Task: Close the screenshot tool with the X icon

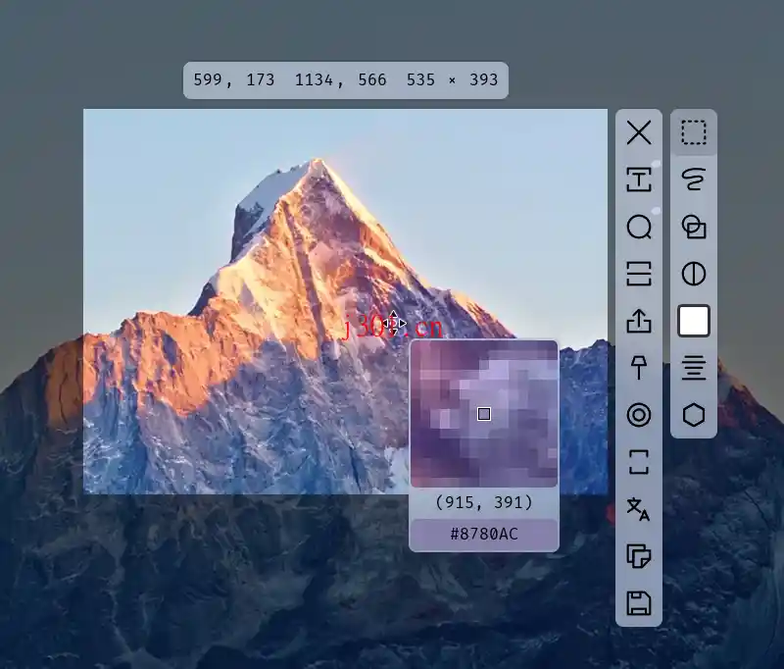Action: tap(639, 132)
